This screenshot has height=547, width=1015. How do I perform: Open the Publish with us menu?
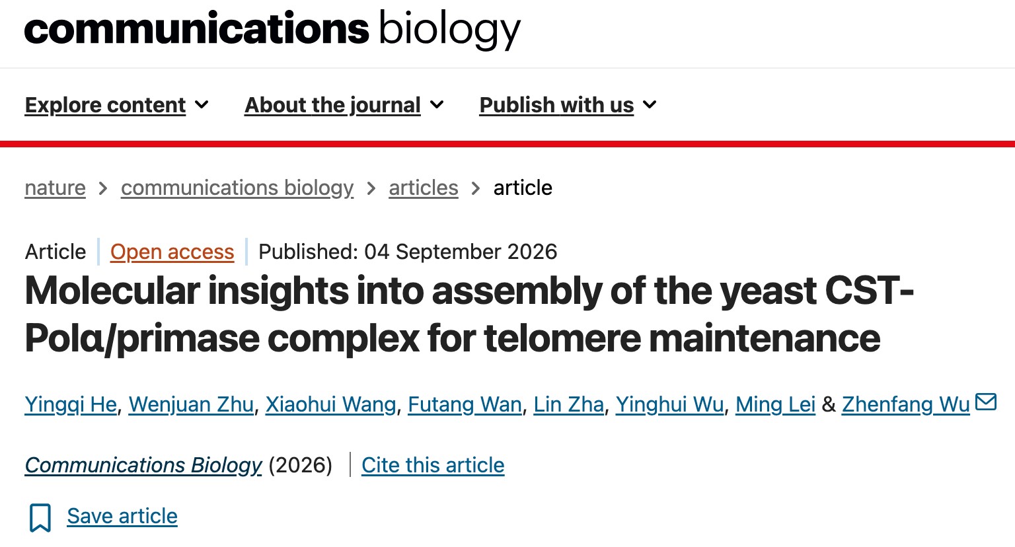pyautogui.click(x=556, y=105)
